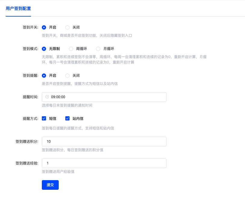This screenshot has width=245, height=197.
Task: Click the 提醒时间 label
Action: 30,97
